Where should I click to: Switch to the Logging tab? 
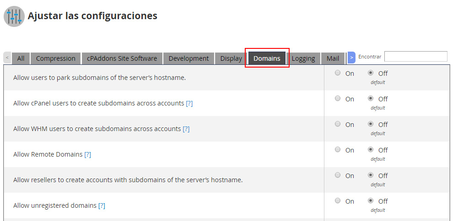(x=303, y=58)
